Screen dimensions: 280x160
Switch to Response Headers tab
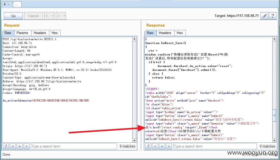[x=165, y=33]
